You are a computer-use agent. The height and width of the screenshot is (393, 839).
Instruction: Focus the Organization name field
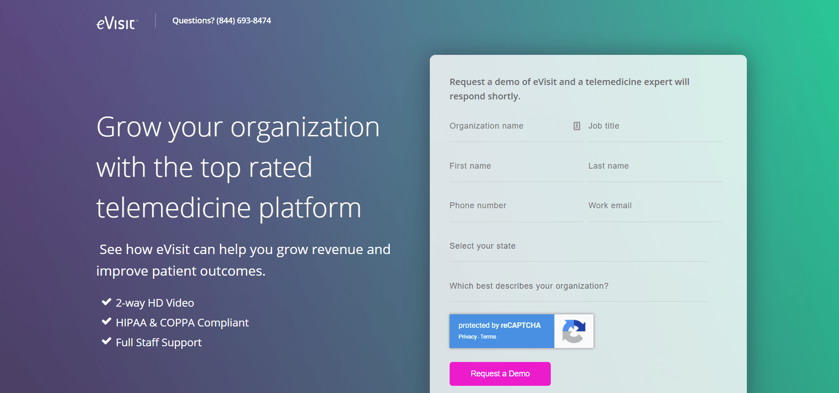tap(516, 127)
